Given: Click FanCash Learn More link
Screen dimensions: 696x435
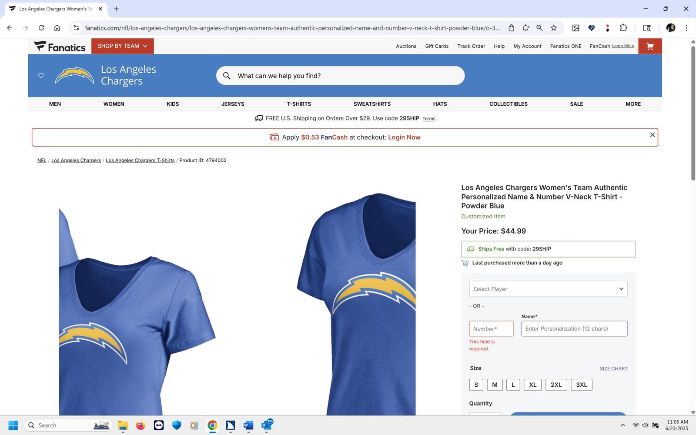Looking at the screenshot, I should pyautogui.click(x=623, y=46).
